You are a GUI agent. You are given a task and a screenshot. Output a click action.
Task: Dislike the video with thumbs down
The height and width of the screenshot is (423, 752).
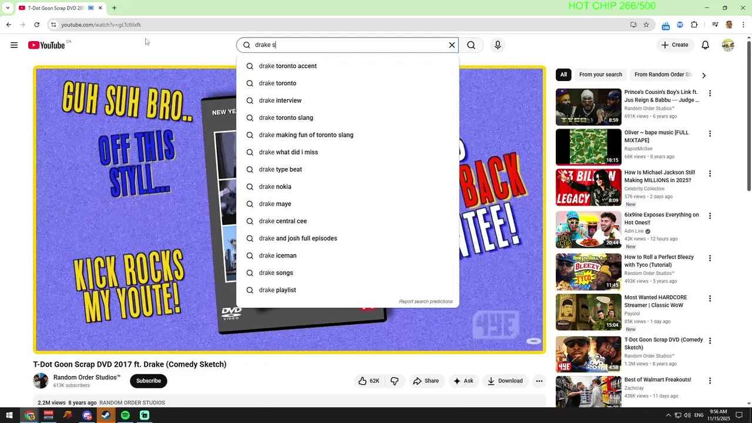tap(394, 381)
